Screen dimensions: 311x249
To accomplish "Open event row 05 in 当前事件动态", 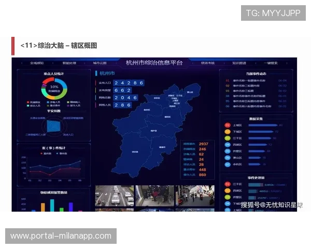I will click(256, 101).
